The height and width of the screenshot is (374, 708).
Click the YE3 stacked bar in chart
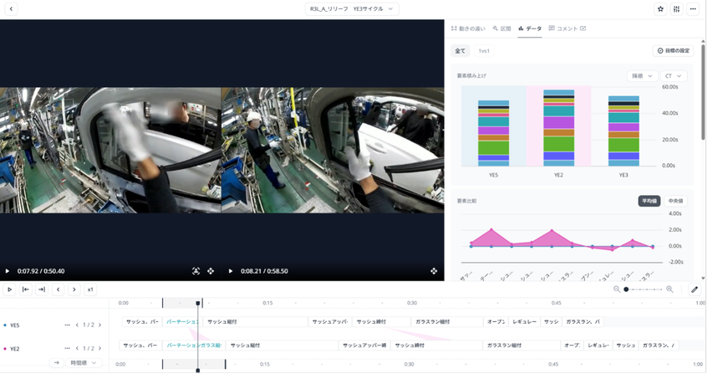point(624,131)
